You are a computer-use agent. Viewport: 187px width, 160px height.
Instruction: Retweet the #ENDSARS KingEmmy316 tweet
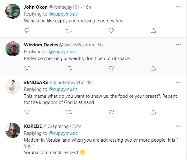(69, 111)
